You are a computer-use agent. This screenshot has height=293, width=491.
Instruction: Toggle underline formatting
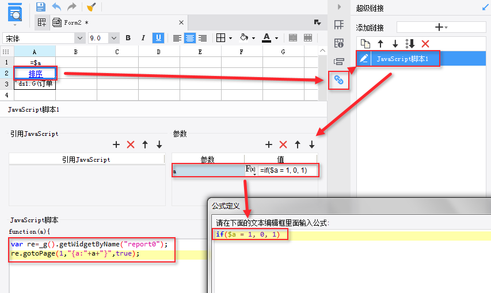pyautogui.click(x=158, y=38)
